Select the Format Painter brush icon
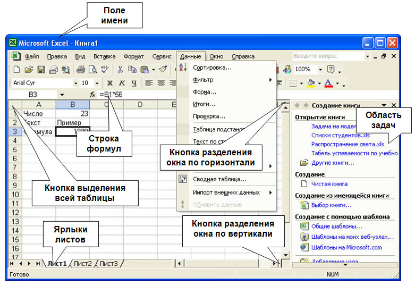The height and width of the screenshot is (285, 415). (163, 69)
